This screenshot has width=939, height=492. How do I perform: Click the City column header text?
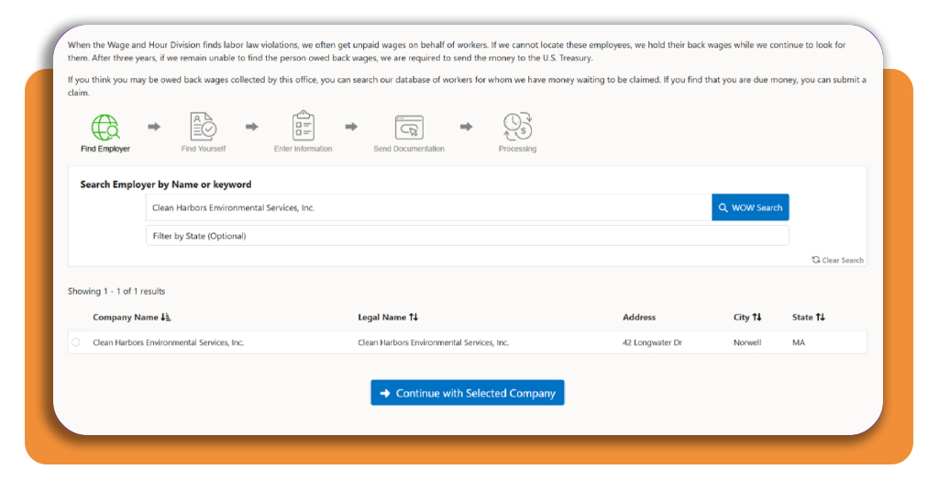pyautogui.click(x=741, y=317)
